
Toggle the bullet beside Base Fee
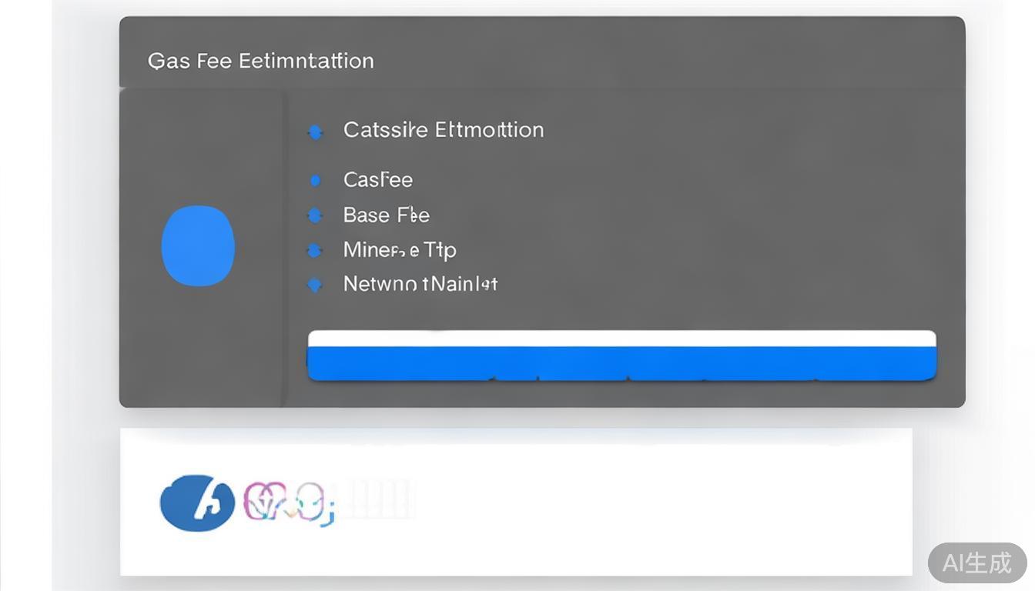[x=314, y=215]
